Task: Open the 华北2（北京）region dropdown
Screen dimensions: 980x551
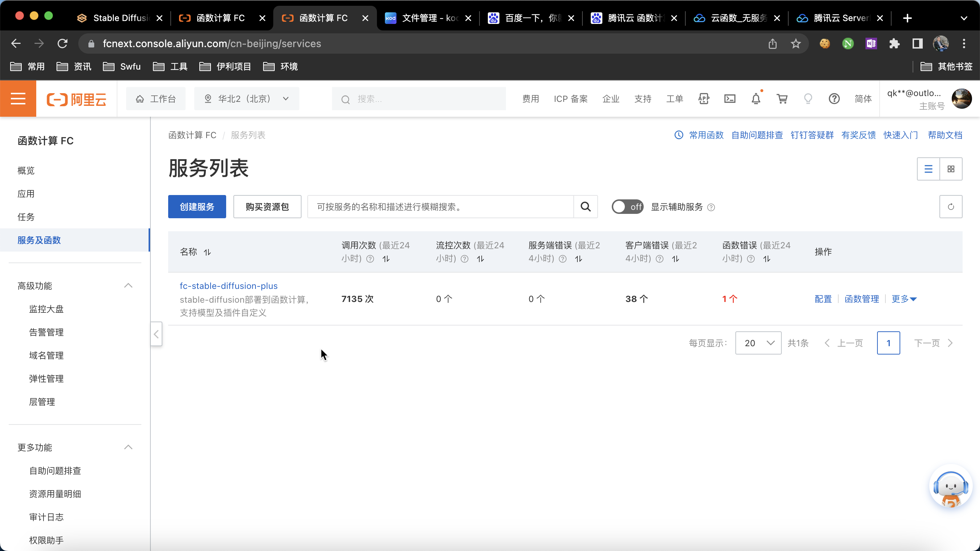Action: (246, 99)
